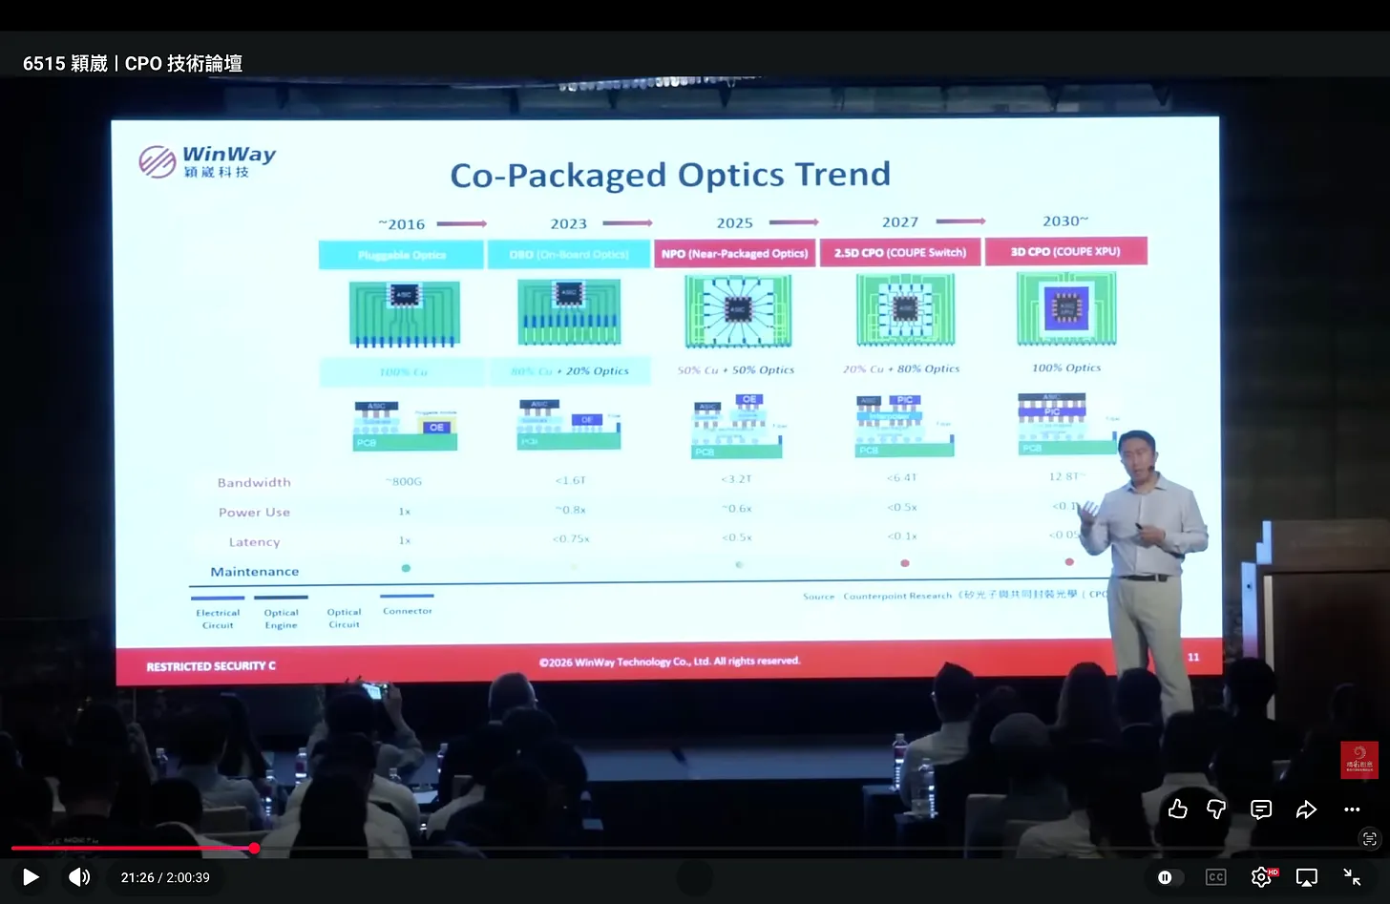This screenshot has height=904, width=1390.
Task: Toggle closed captions CC button
Action: (x=1215, y=877)
